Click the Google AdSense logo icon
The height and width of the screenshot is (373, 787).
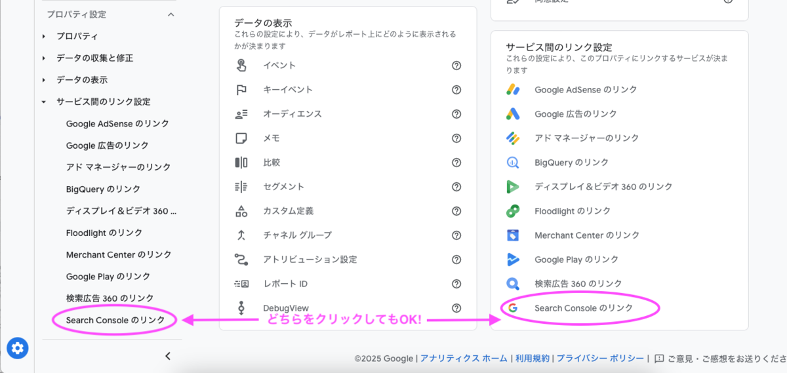tap(513, 90)
